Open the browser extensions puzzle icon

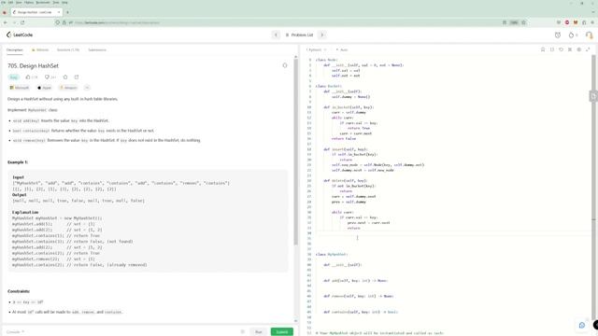(x=584, y=22)
